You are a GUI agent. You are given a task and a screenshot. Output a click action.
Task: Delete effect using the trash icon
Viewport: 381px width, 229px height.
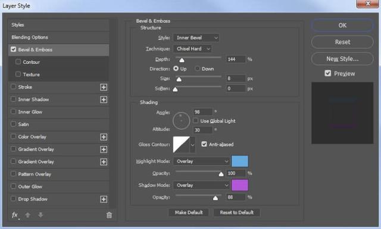tap(109, 215)
